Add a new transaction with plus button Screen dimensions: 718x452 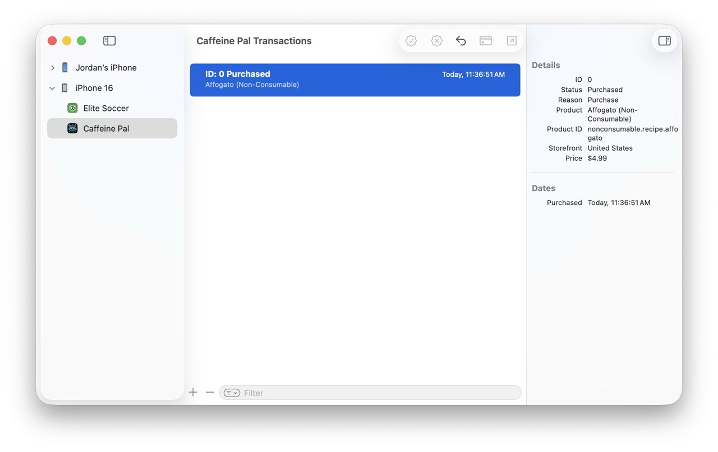(193, 393)
